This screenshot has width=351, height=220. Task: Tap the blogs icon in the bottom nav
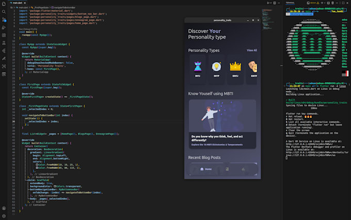coord(227,169)
